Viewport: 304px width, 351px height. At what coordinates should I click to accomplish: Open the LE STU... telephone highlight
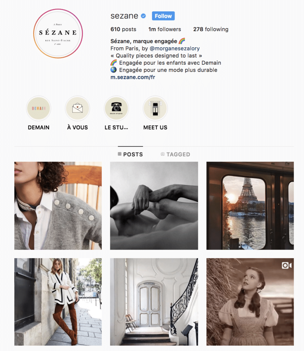pos(116,109)
